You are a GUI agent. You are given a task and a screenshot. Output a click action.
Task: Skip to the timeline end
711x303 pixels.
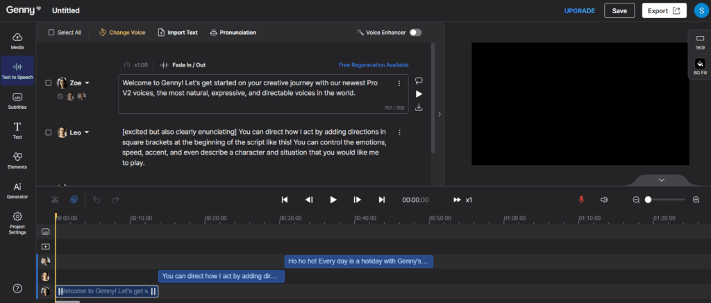[382, 200]
